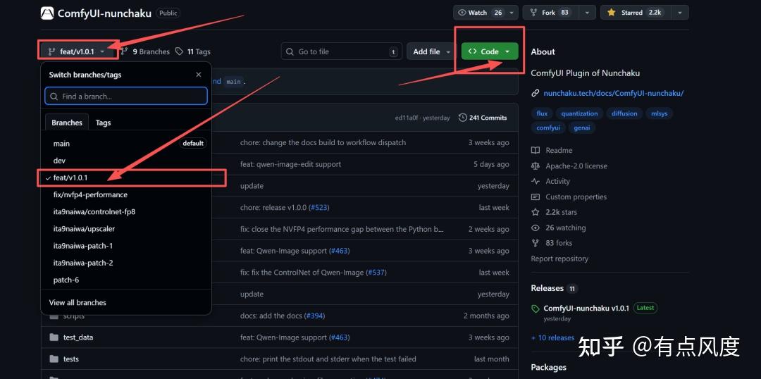The image size is (761, 379).
Task: Pick the ita9naiwa/upscaler branch
Action: point(126,228)
